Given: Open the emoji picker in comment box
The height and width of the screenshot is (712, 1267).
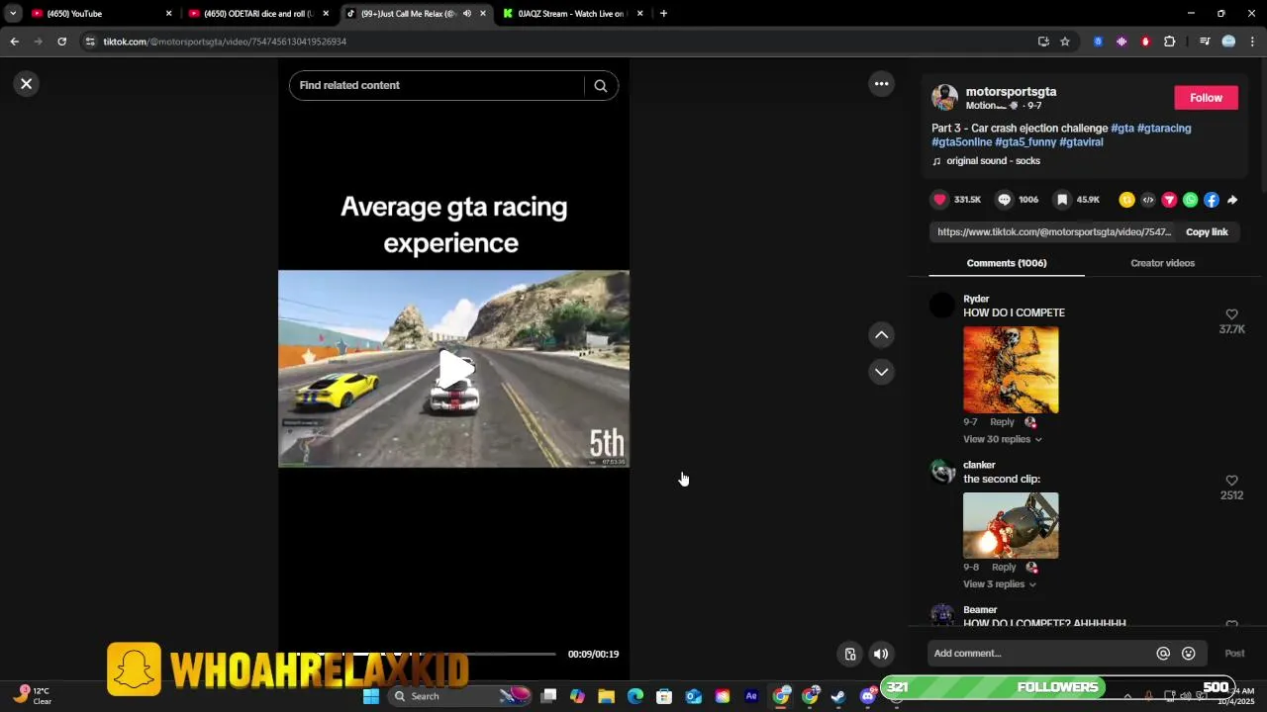Looking at the screenshot, I should pos(1189,654).
